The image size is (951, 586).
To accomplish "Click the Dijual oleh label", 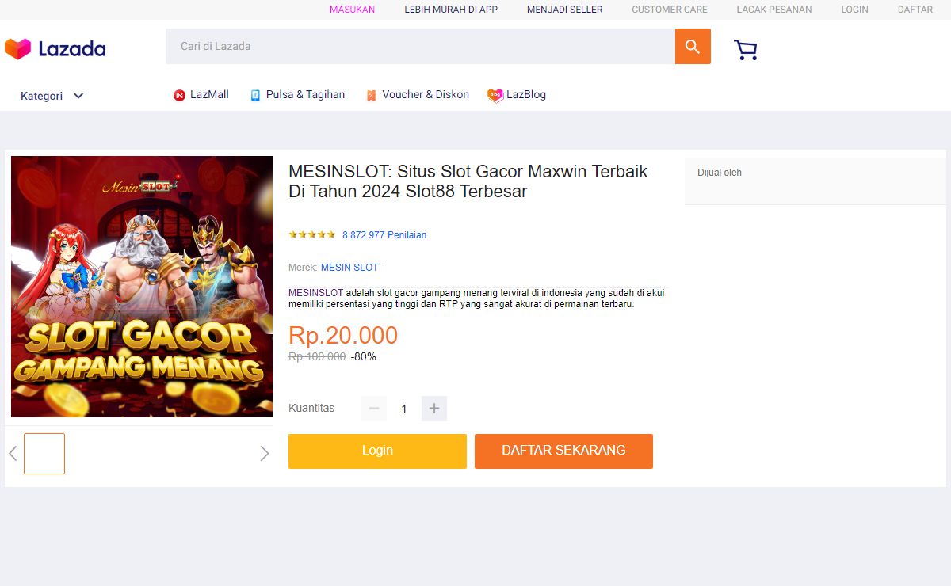I will (720, 173).
